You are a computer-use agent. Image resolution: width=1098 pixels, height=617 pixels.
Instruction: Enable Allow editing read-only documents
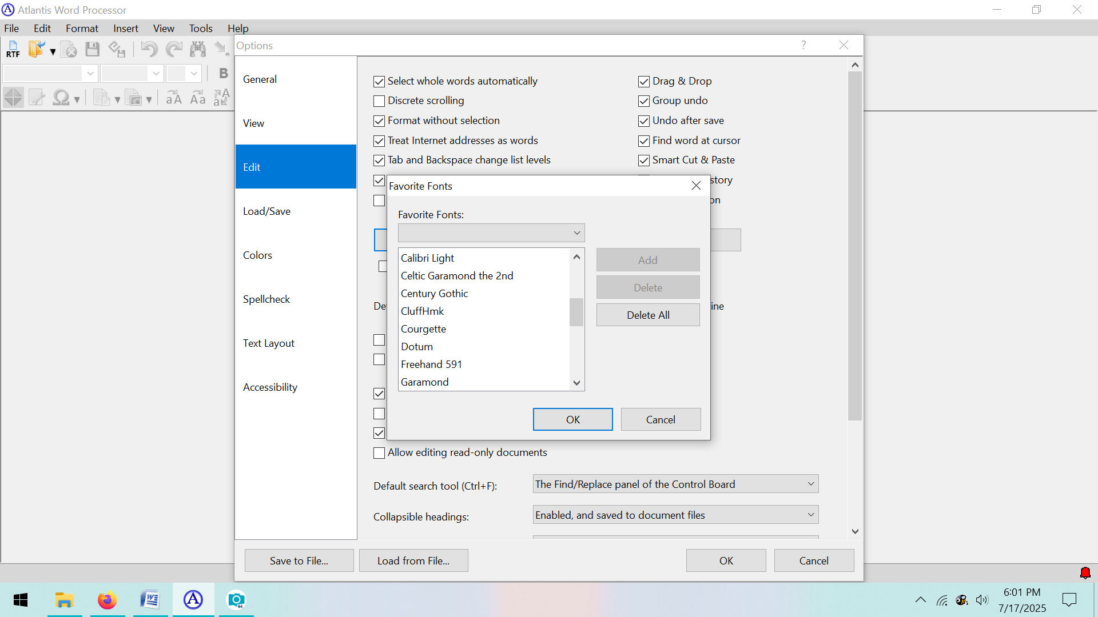coord(379,453)
